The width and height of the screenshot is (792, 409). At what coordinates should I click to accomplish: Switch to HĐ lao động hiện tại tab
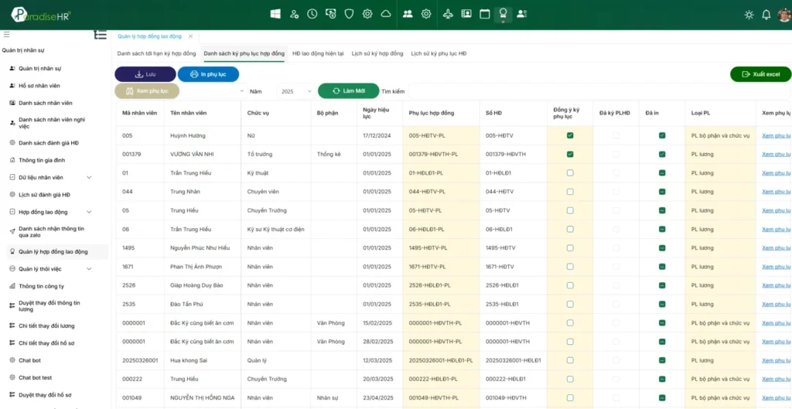point(318,53)
